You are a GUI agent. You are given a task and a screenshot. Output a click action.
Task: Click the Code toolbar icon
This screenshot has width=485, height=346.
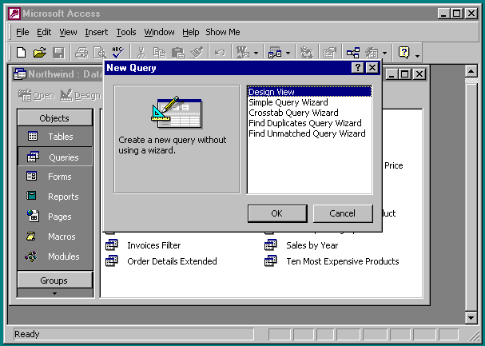point(307,53)
